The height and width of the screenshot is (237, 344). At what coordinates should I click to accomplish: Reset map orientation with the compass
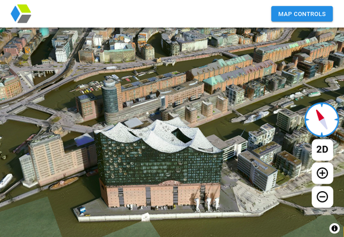coord(322,120)
